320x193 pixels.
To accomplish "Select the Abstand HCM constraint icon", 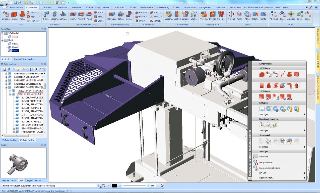I will pyautogui.click(x=274, y=16).
